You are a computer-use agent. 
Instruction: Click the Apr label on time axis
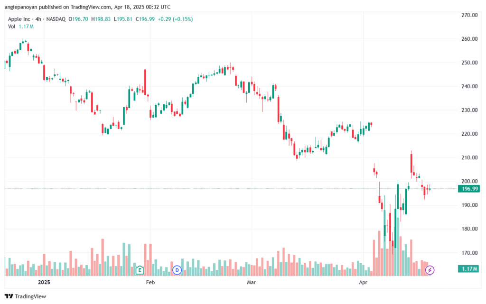coord(363,282)
